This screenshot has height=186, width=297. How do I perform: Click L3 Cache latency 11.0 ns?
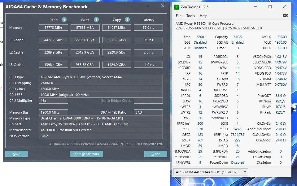tap(148, 65)
